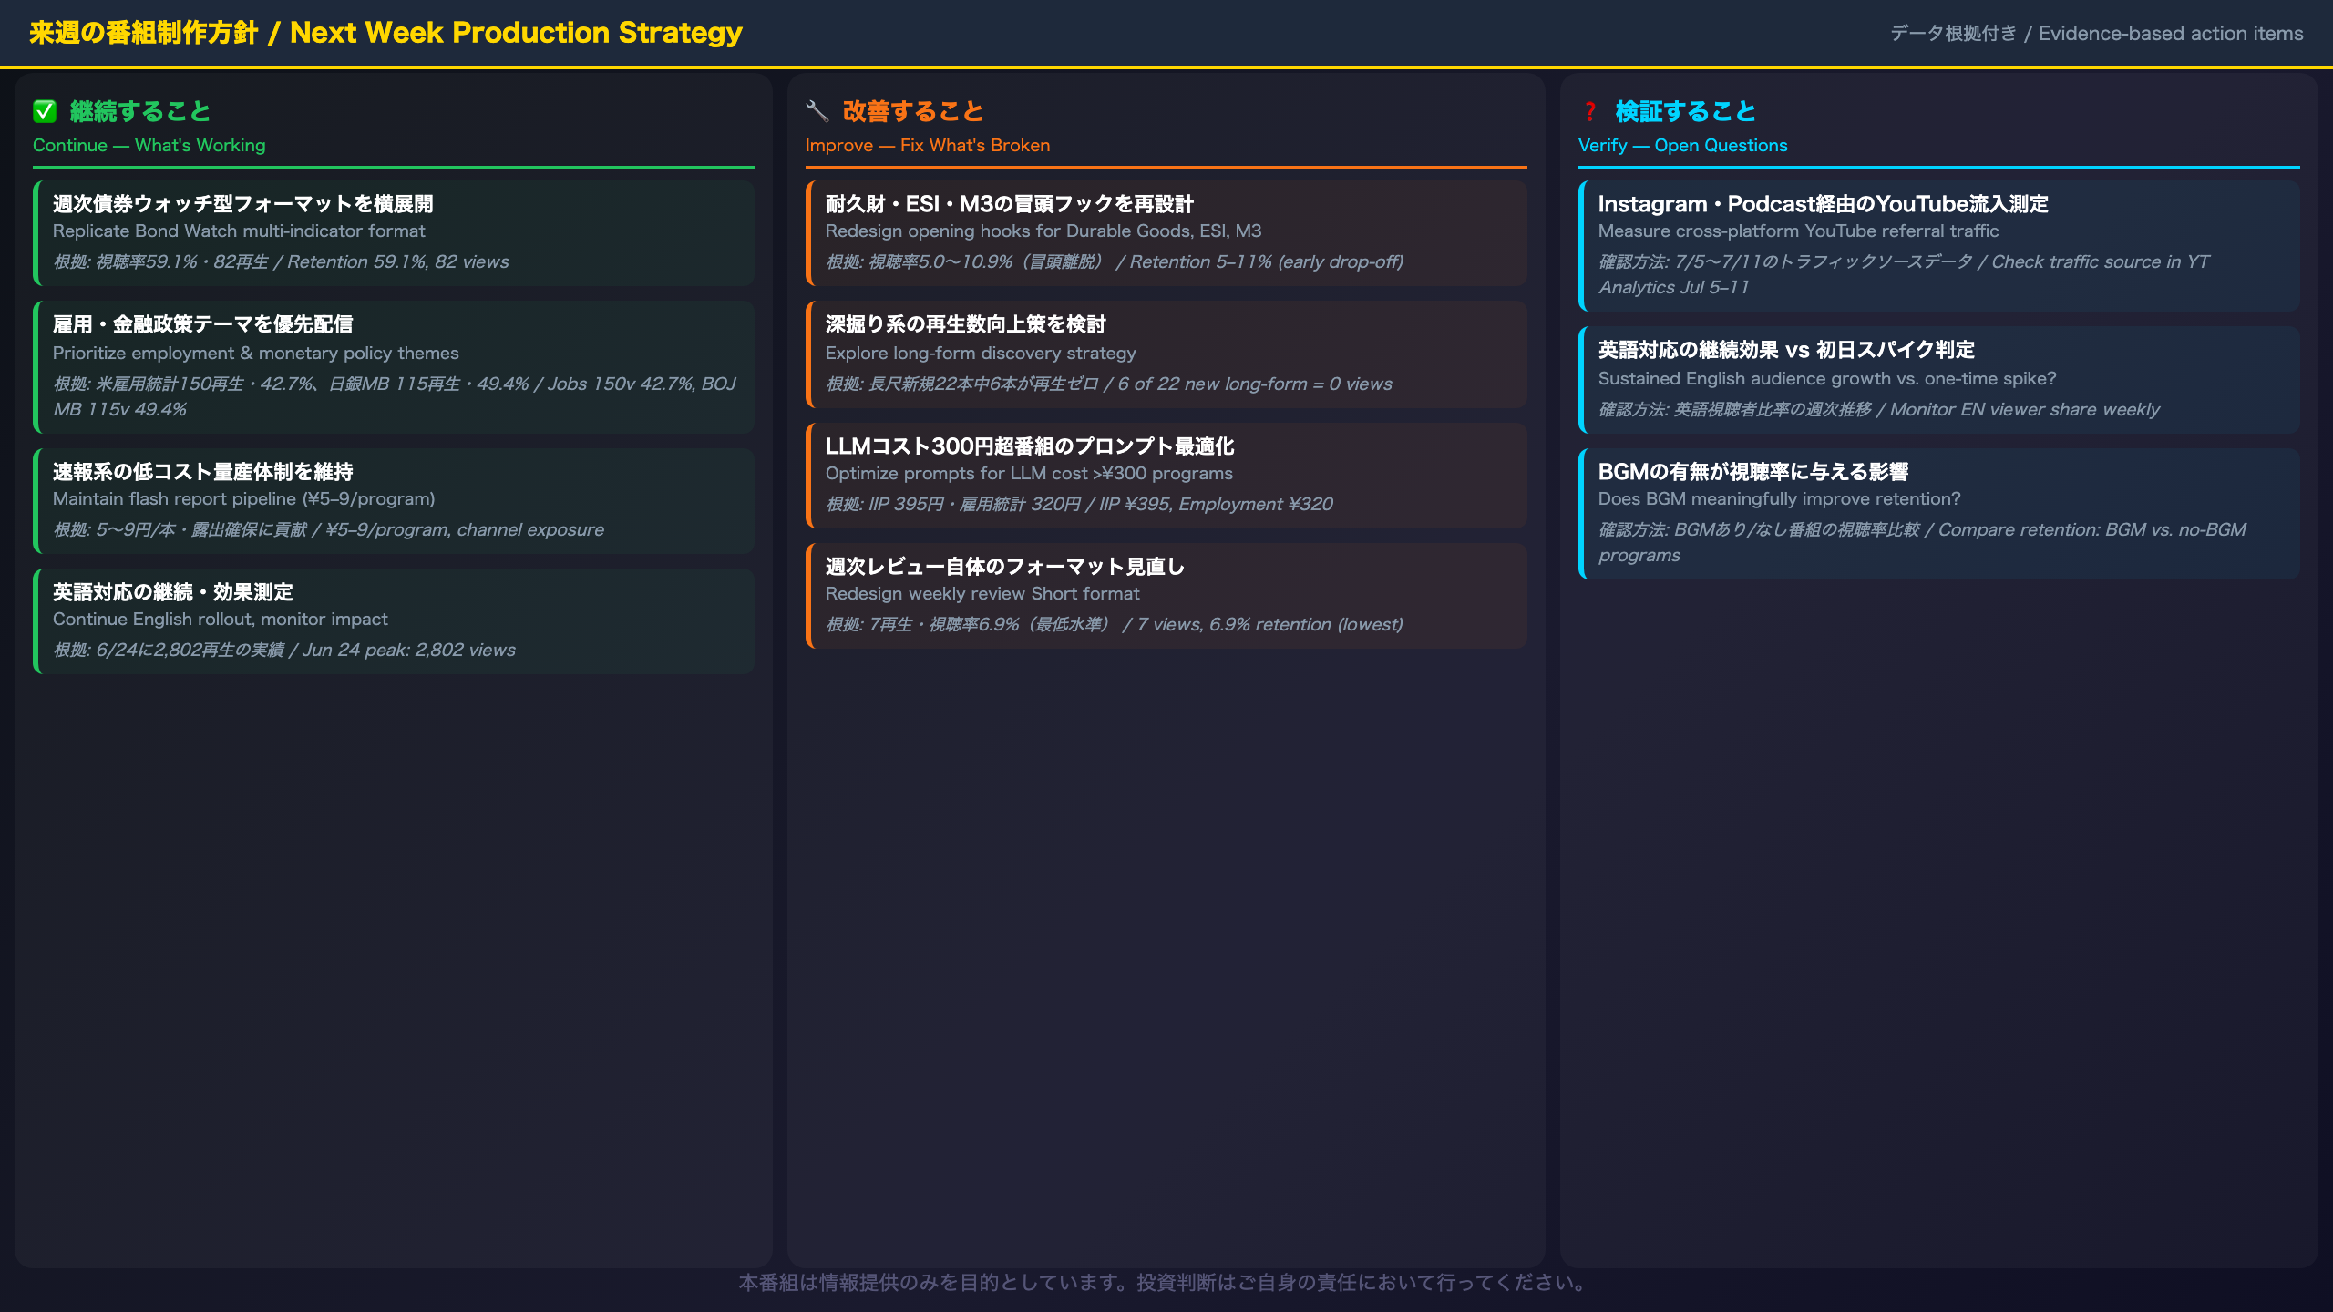
Task: Click 'Sustained English audience growth vs. one-time spike?'
Action: point(1827,379)
